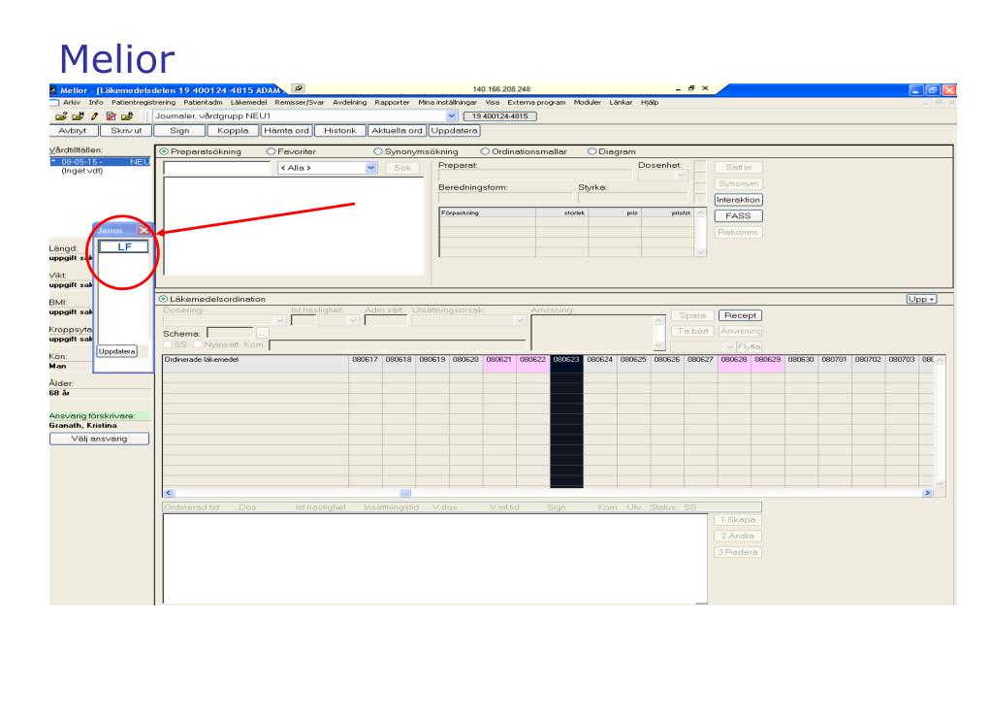Toggle the SS checkbox
This screenshot has width=992, height=717.
(x=168, y=344)
